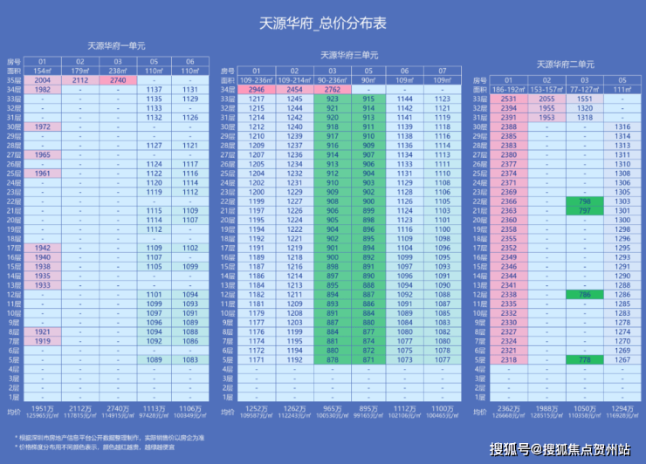Select the 965万 average price in unit three
The height and width of the screenshot is (464, 646).
pyautogui.click(x=333, y=408)
